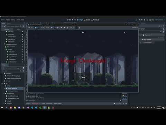Open Visual Studio Code from the taskbar
The width and height of the screenshot is (166, 125).
[x=32, y=108]
